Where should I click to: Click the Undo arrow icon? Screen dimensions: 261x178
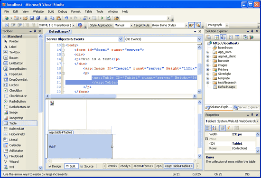point(66,18)
